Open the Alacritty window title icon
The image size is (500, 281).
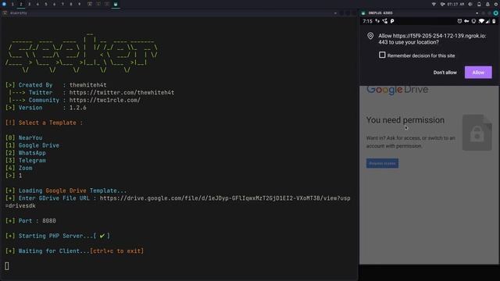tap(5, 13)
